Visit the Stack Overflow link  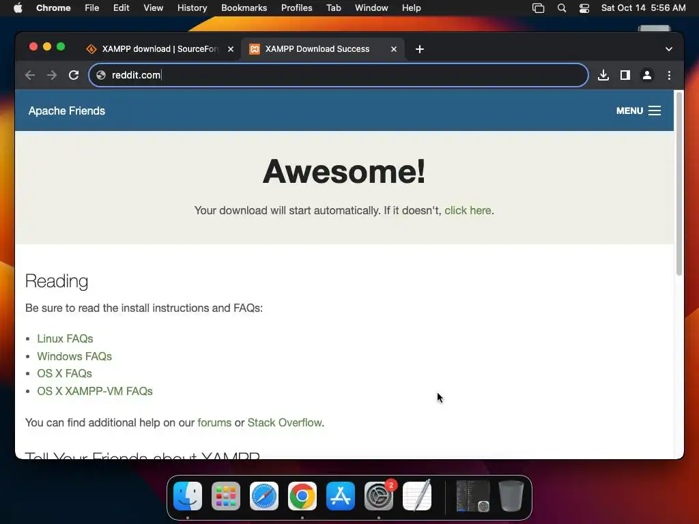click(x=285, y=422)
